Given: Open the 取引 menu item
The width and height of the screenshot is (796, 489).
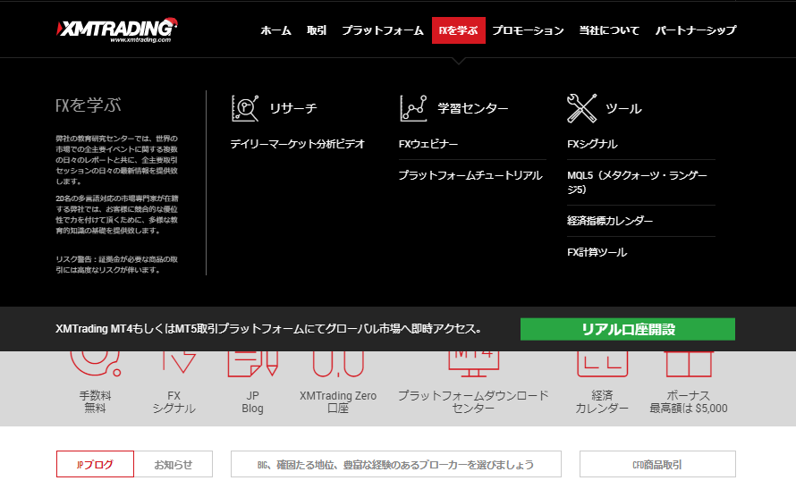Looking at the screenshot, I should coord(317,30).
